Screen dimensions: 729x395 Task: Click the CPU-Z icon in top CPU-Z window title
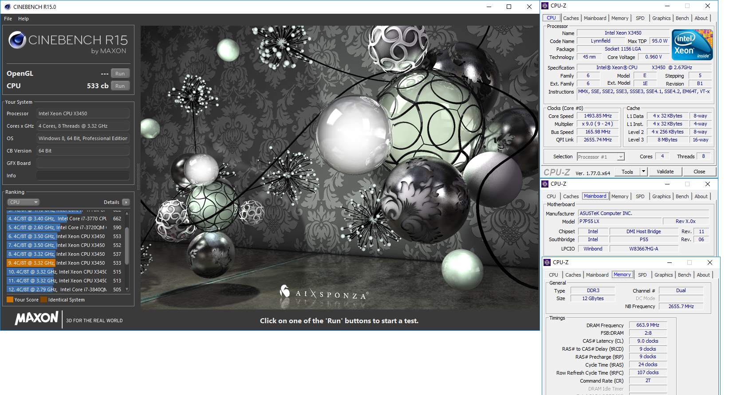click(545, 6)
